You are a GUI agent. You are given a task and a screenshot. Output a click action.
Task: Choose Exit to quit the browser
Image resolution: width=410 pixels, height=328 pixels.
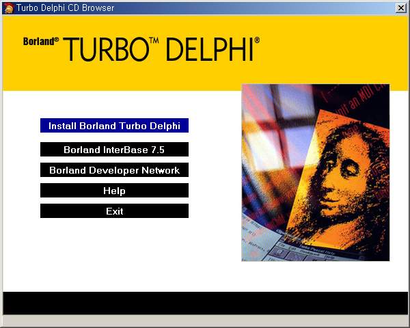point(114,211)
